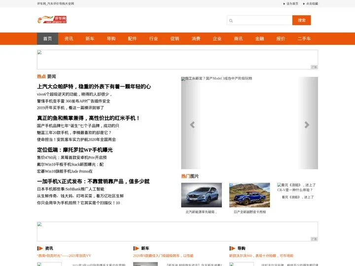Open the 行业 navigation tab

tap(153, 39)
